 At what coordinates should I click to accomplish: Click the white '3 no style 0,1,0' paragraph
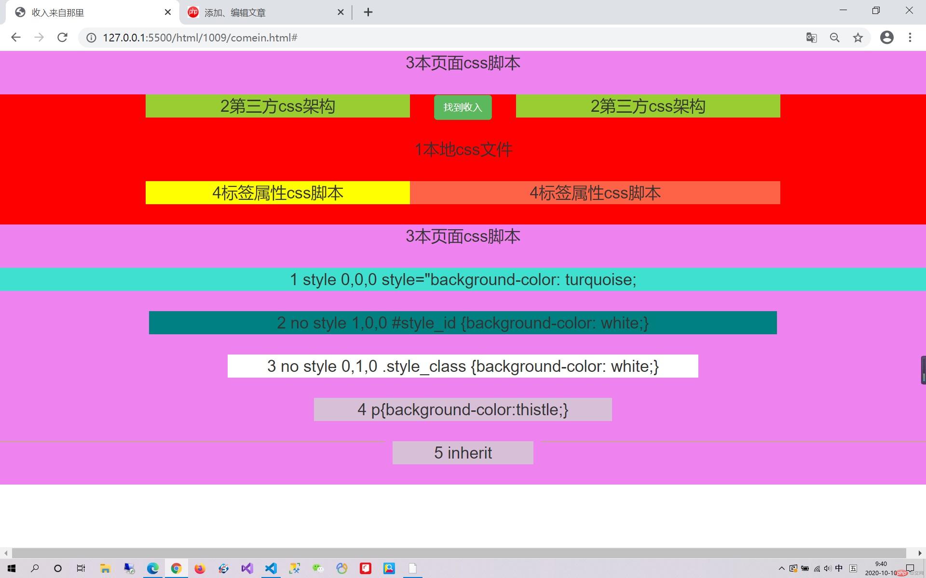[x=463, y=366]
